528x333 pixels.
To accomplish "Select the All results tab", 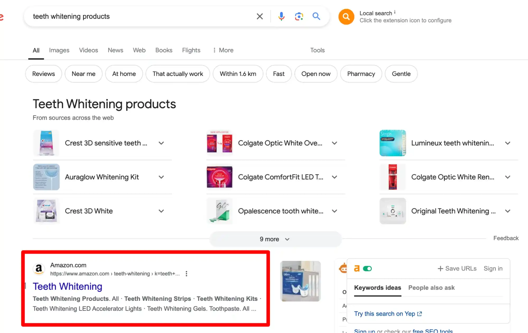I will point(36,50).
